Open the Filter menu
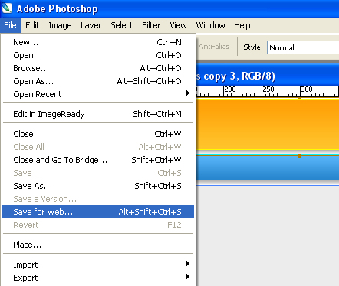The image size is (339, 286). [151, 25]
